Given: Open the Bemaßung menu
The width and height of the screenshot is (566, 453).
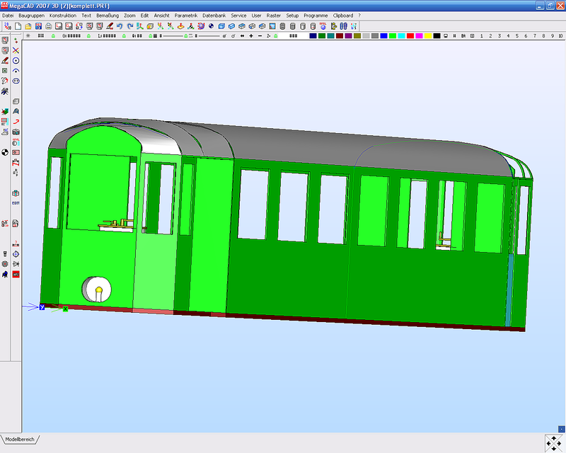Looking at the screenshot, I should 108,16.
